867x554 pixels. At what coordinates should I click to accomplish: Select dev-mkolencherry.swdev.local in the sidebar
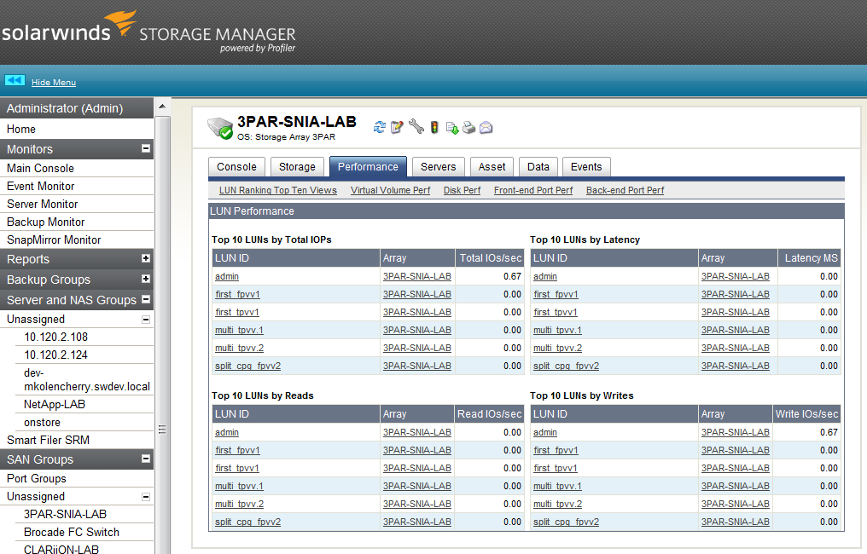pos(87,379)
